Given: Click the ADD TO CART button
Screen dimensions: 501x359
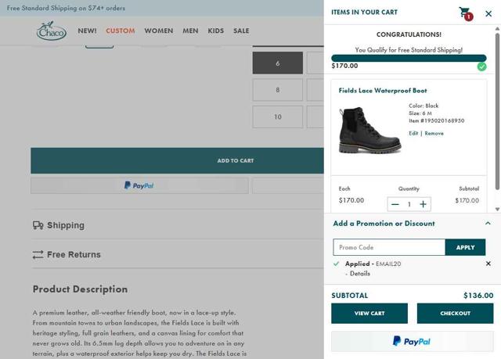Looking at the screenshot, I should pos(178,160).
